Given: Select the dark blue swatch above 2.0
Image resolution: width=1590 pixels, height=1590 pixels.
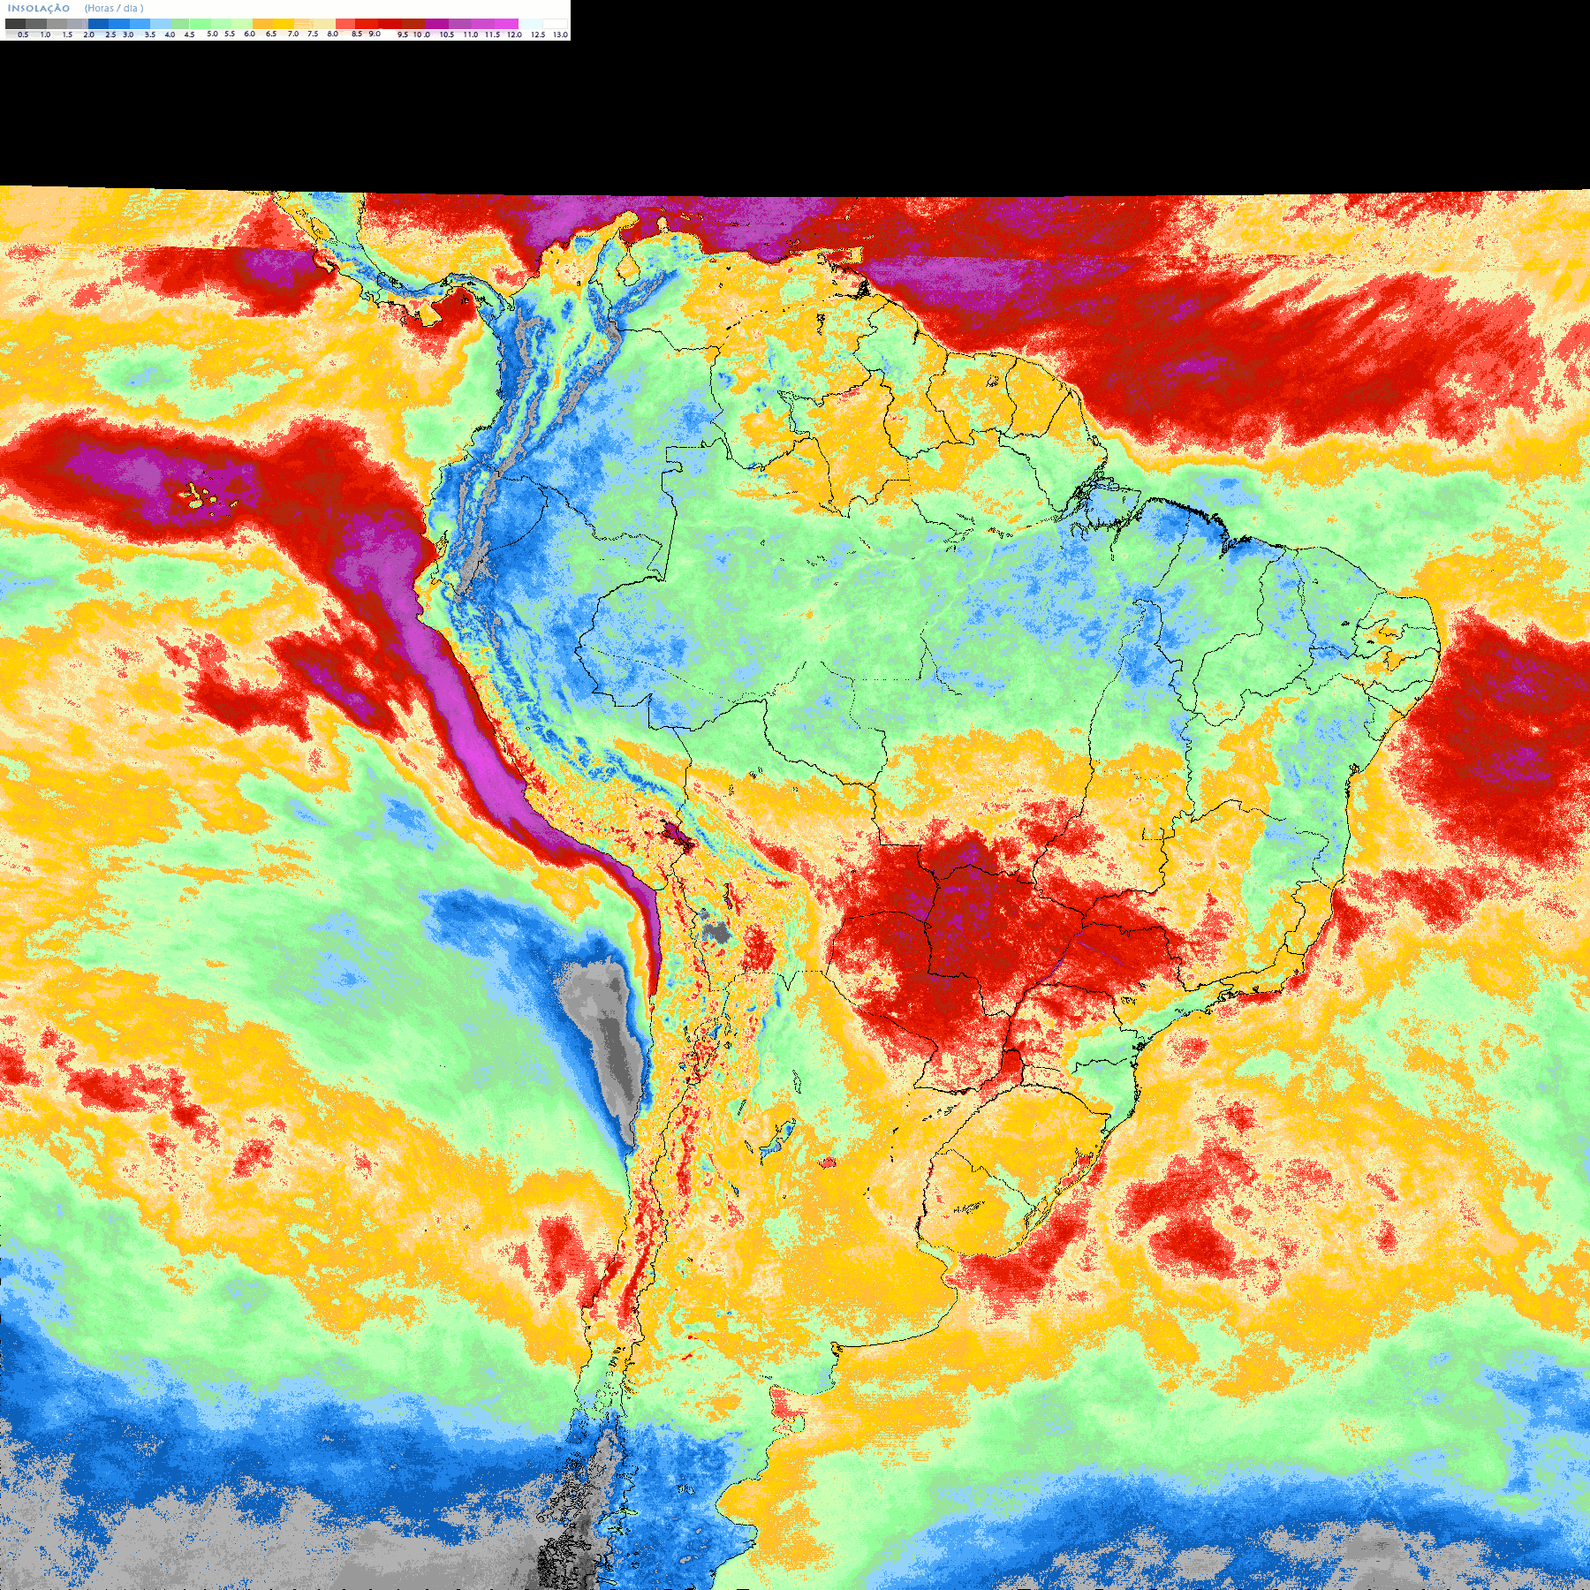Looking at the screenshot, I should coord(98,24).
